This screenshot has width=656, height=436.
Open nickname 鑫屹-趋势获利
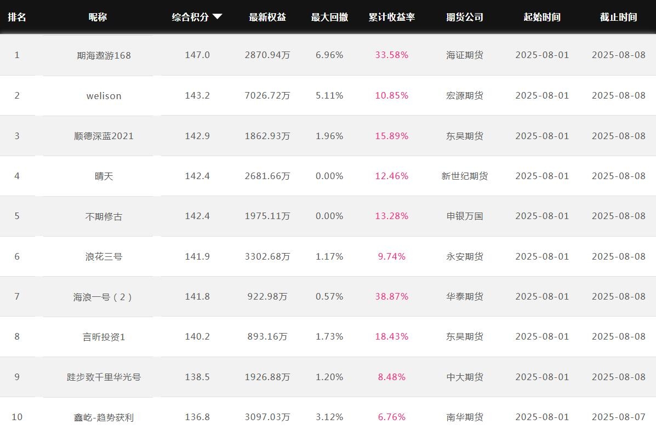(x=104, y=417)
